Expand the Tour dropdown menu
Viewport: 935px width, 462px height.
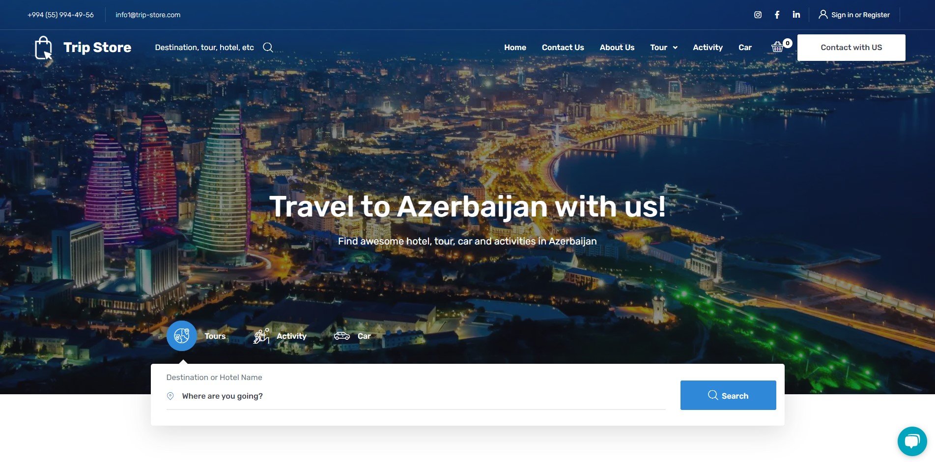pos(664,48)
